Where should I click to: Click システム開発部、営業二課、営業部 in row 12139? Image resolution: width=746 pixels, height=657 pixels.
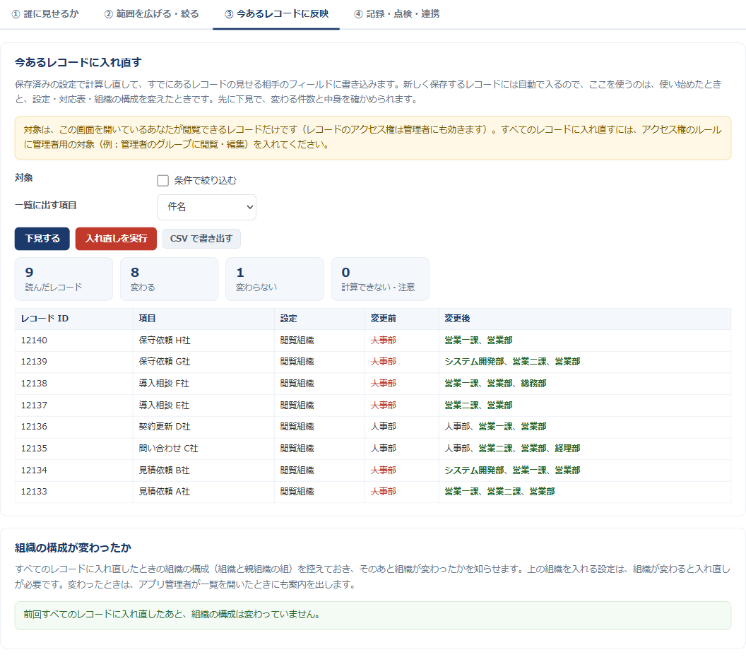(512, 362)
